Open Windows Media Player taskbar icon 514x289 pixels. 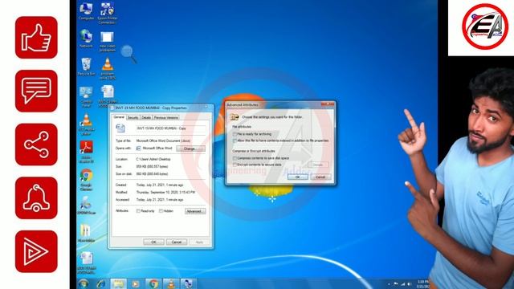136,283
